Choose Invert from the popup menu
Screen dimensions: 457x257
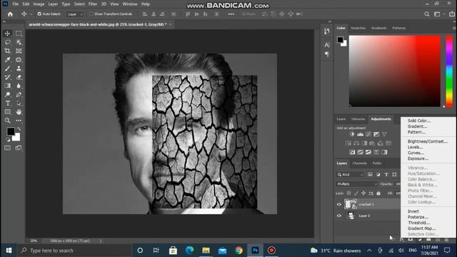[x=413, y=211]
